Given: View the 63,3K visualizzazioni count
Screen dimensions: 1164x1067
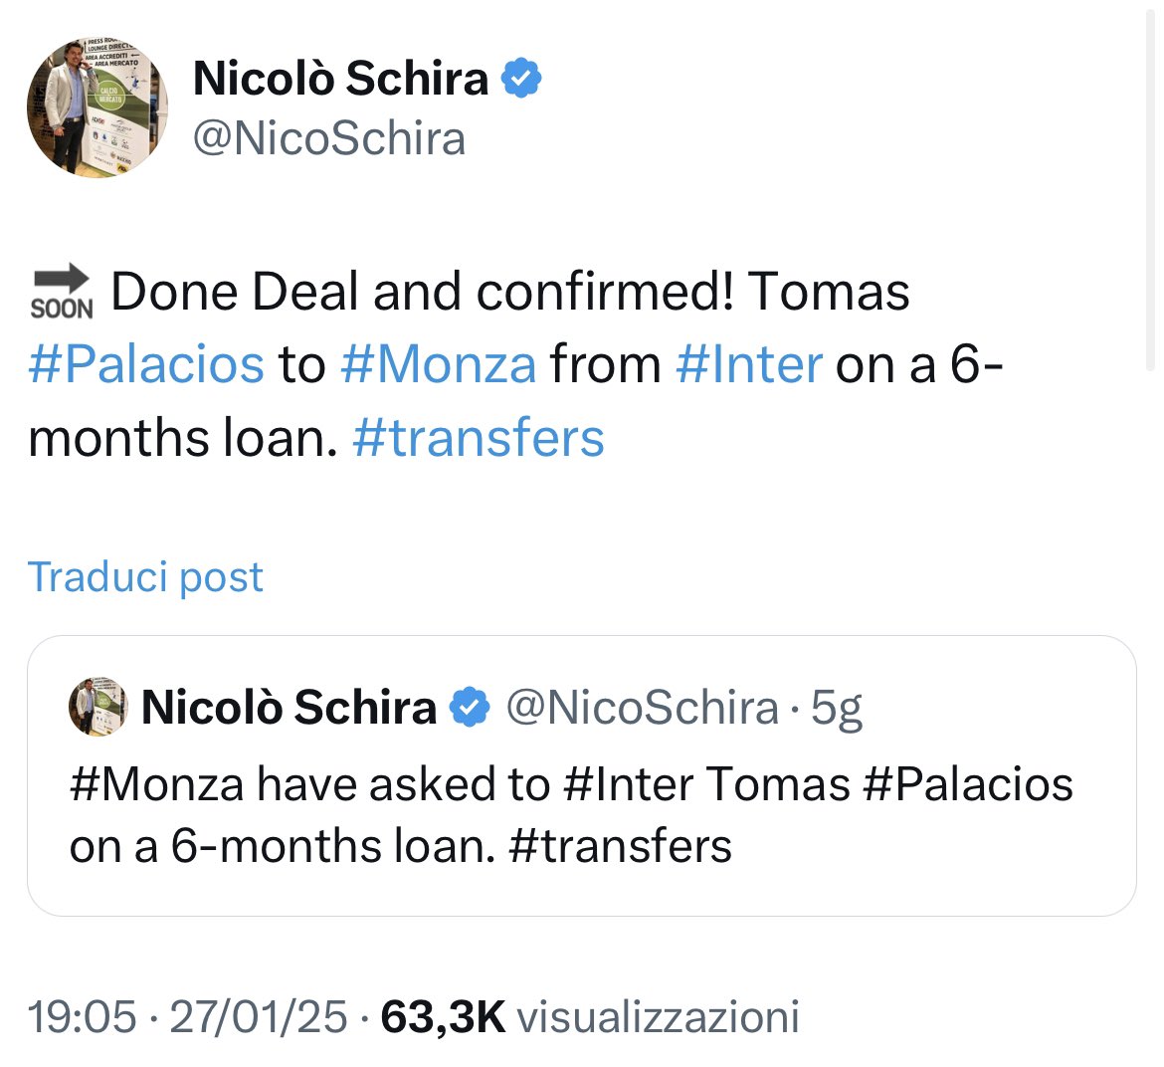Looking at the screenshot, I should (x=590, y=1016).
